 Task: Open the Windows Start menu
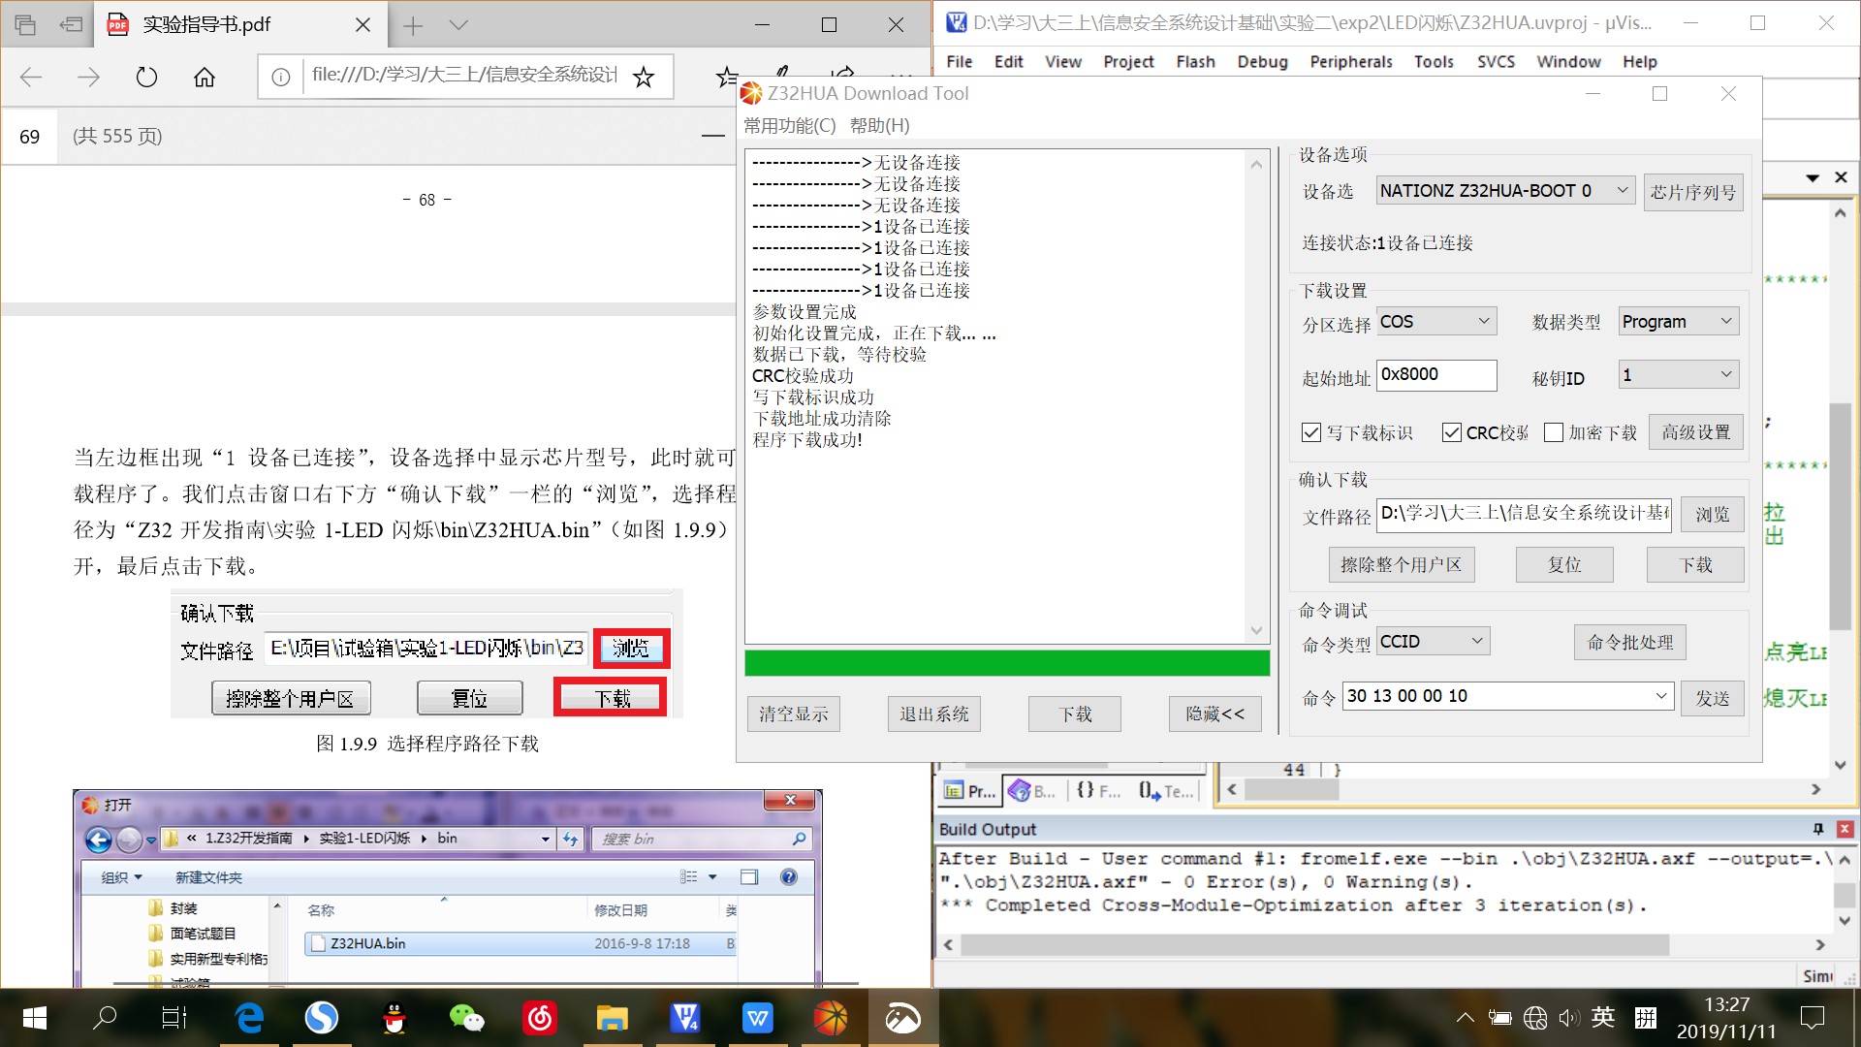click(35, 1018)
